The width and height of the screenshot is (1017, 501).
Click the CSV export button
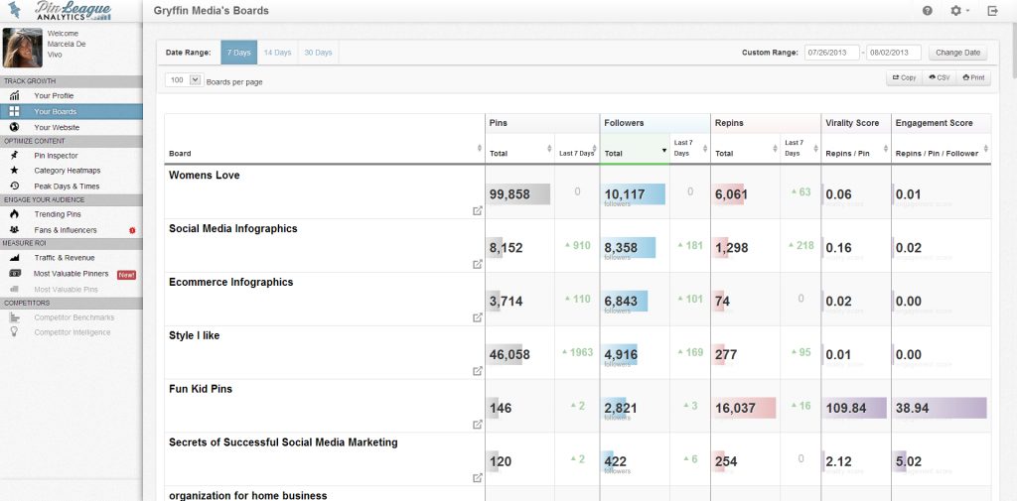(x=940, y=77)
